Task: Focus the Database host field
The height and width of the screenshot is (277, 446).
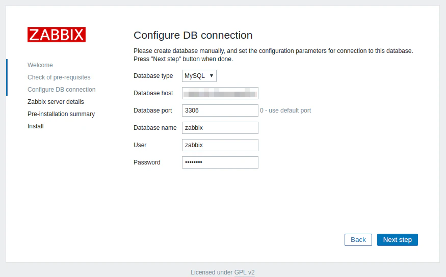Action: [x=220, y=93]
